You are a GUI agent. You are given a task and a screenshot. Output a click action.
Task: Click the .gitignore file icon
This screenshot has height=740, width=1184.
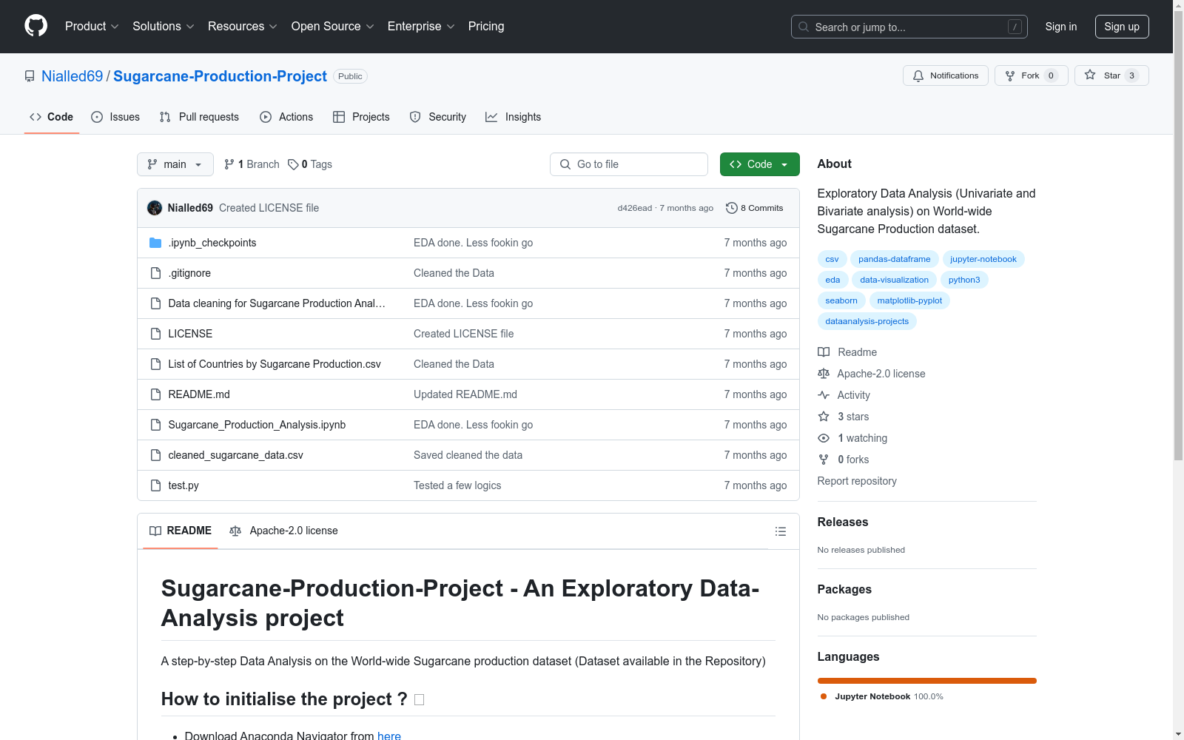click(x=155, y=273)
